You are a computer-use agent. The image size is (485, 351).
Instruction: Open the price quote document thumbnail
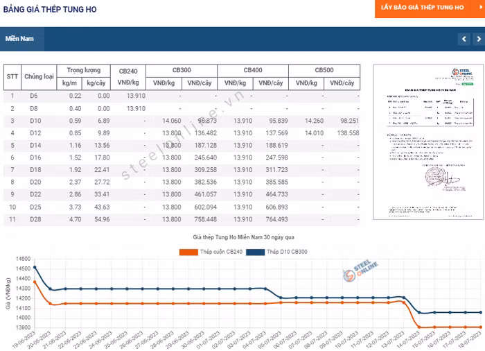pyautogui.click(x=428, y=142)
